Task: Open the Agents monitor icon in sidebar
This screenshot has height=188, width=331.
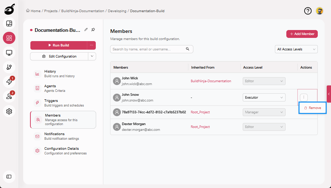Action: pos(9,53)
